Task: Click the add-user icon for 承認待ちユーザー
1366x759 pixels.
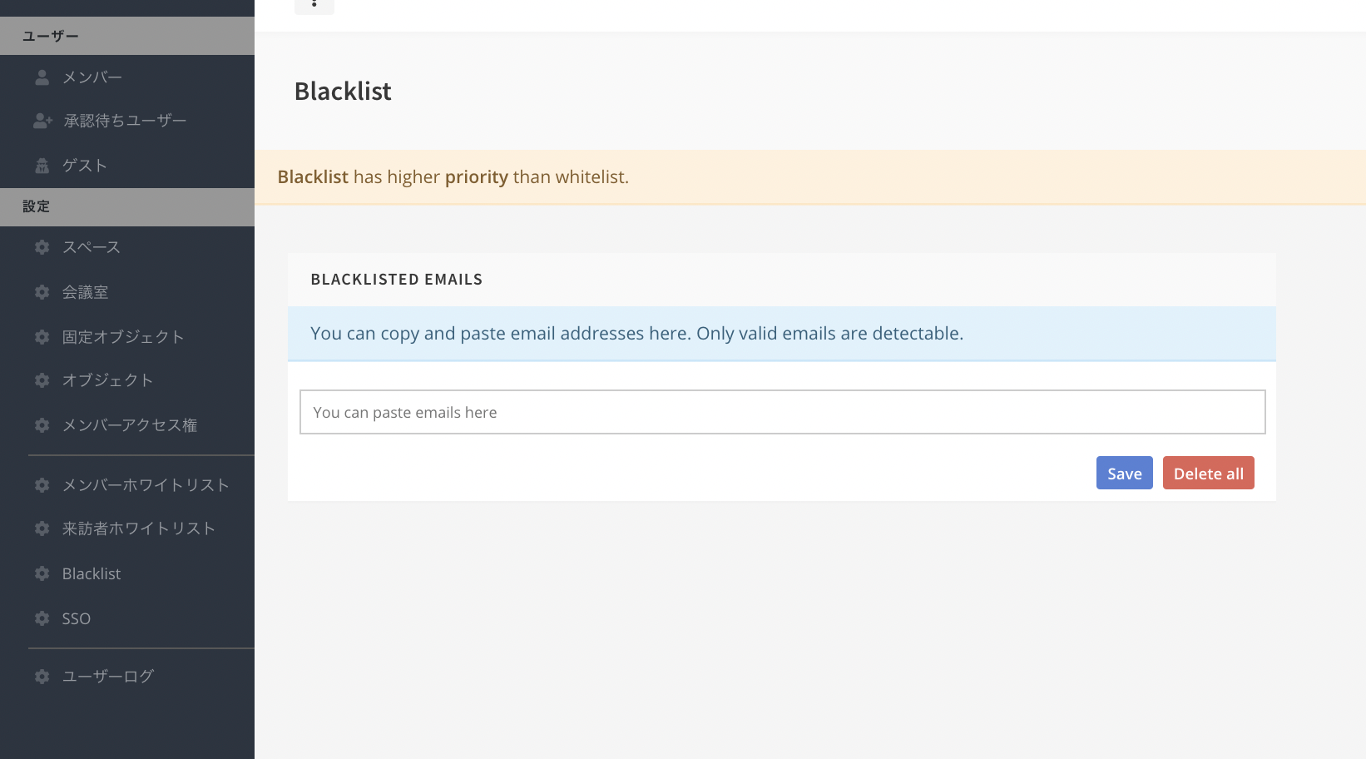Action: pos(42,122)
